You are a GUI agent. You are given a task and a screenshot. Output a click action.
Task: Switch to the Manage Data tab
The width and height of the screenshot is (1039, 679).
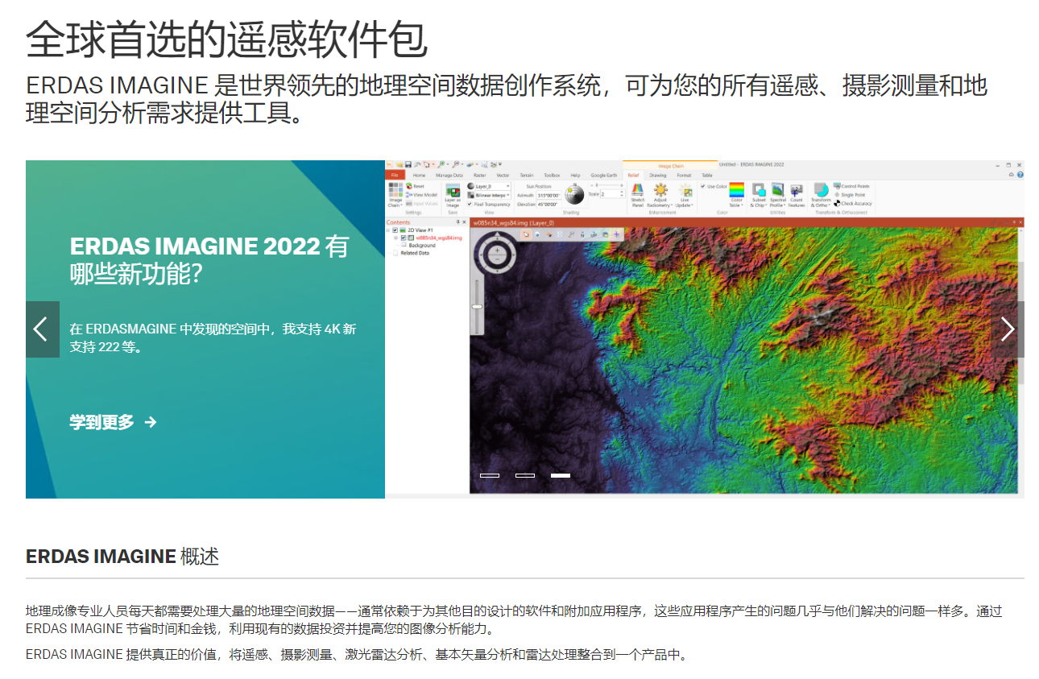(449, 175)
